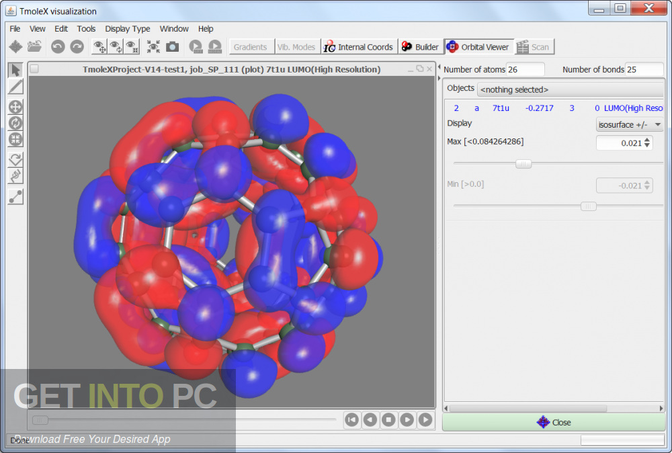The width and height of the screenshot is (672, 453).
Task: Open the Window menu
Action: pyautogui.click(x=174, y=29)
